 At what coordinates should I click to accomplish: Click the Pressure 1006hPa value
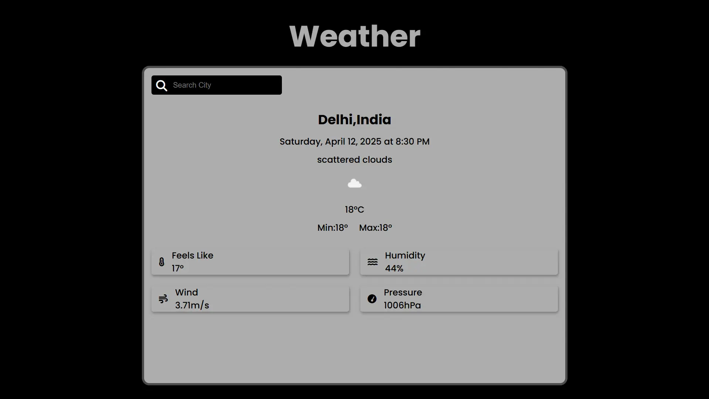point(402,305)
